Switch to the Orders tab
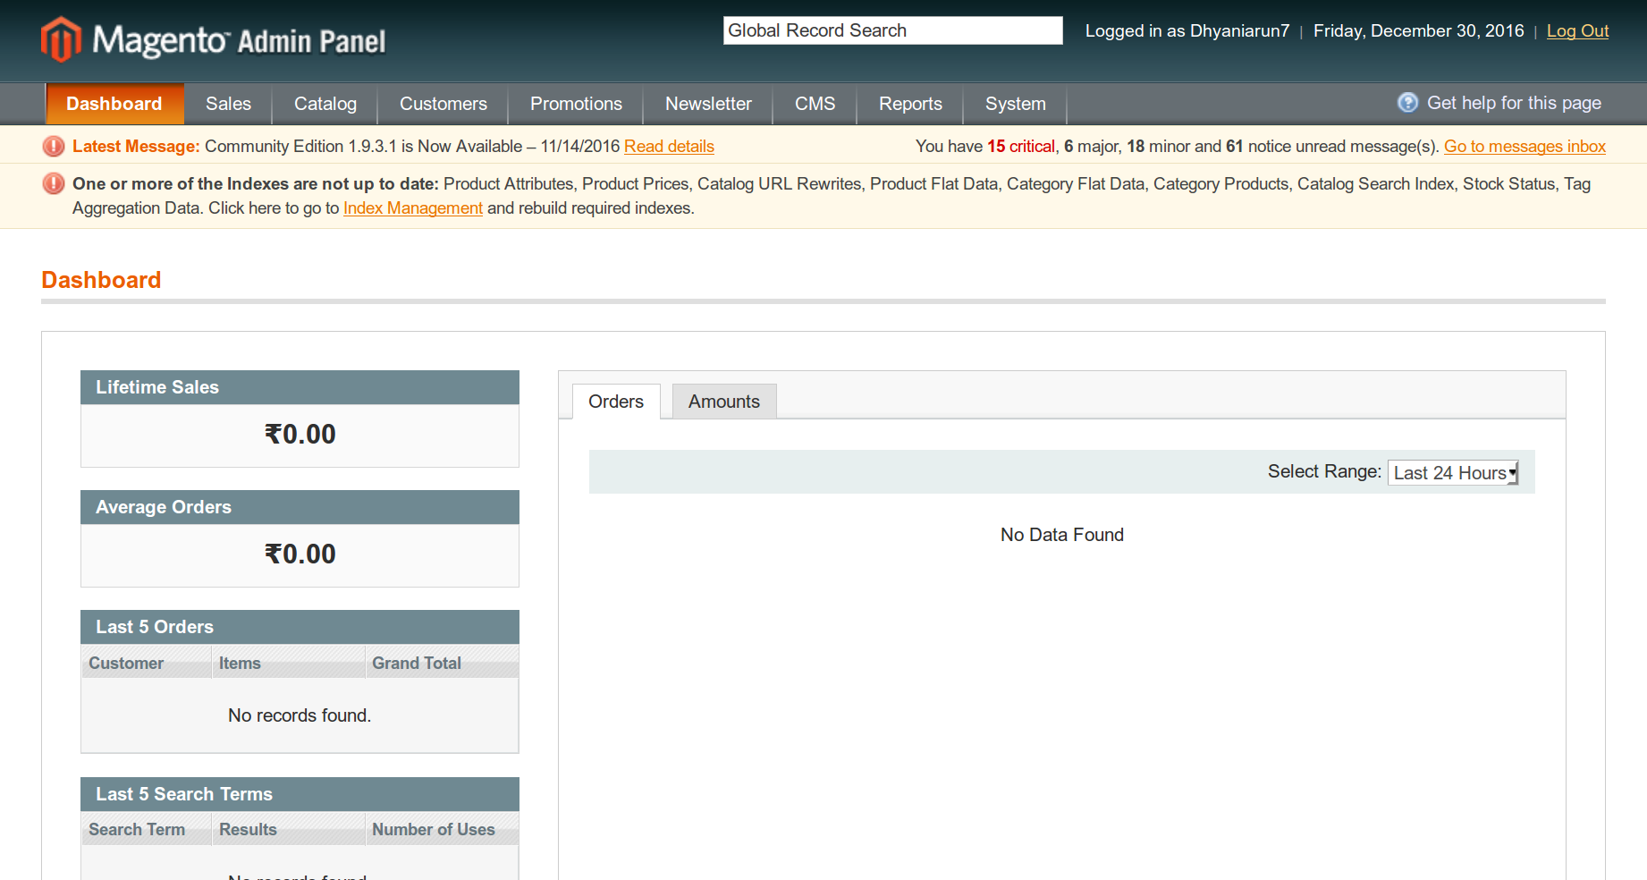 point(616,402)
